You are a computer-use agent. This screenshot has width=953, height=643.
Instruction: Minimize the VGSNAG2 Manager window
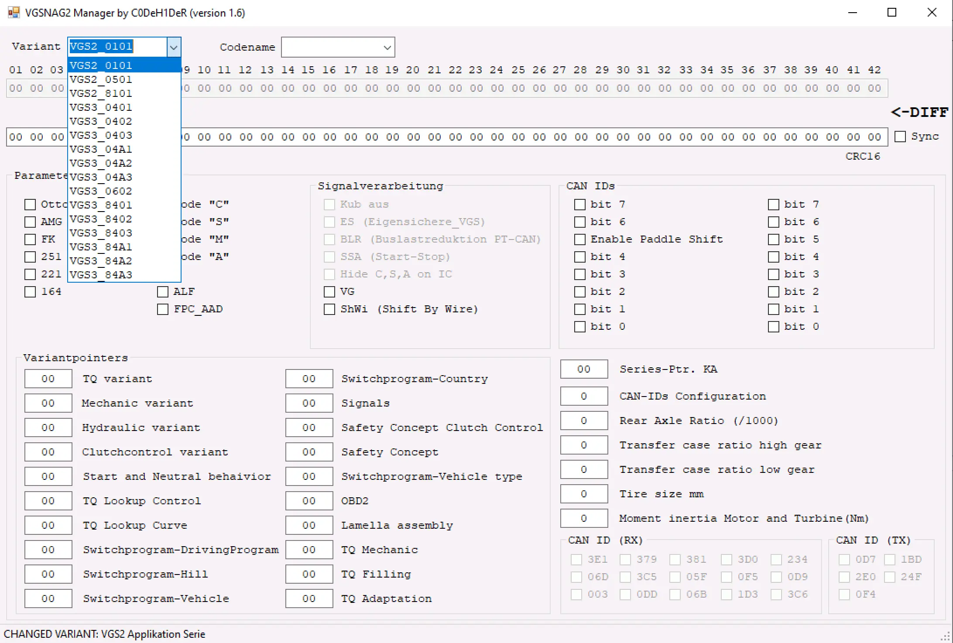(x=852, y=13)
